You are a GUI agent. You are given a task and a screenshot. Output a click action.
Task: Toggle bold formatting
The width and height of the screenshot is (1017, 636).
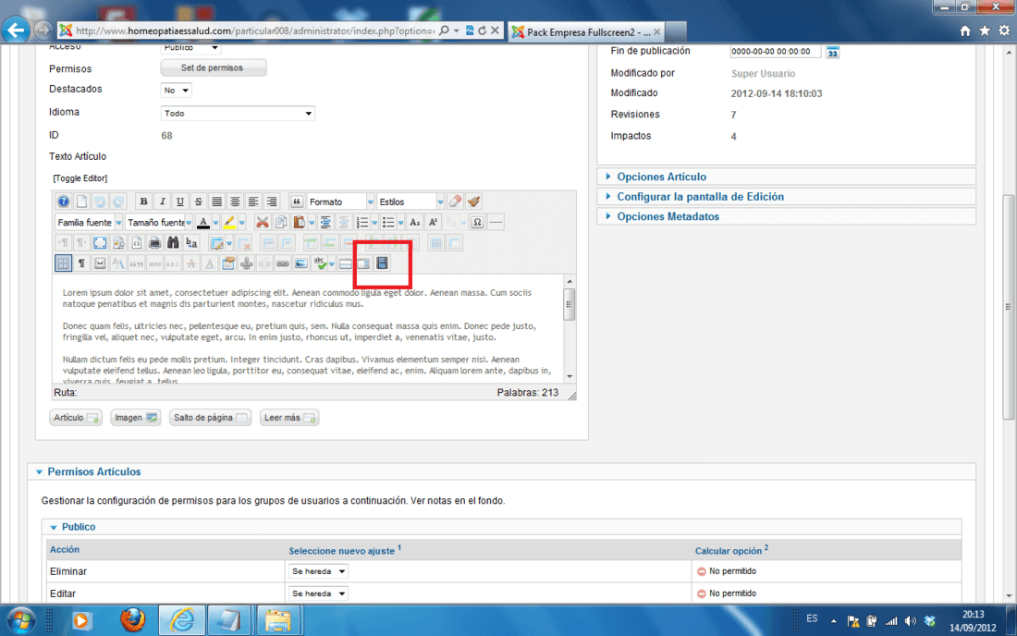(x=143, y=202)
